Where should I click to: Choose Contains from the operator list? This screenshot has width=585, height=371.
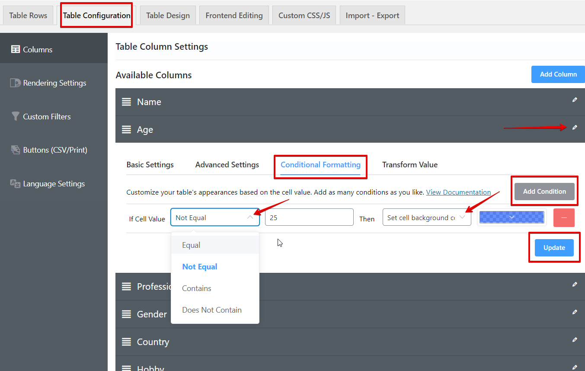coord(215,288)
